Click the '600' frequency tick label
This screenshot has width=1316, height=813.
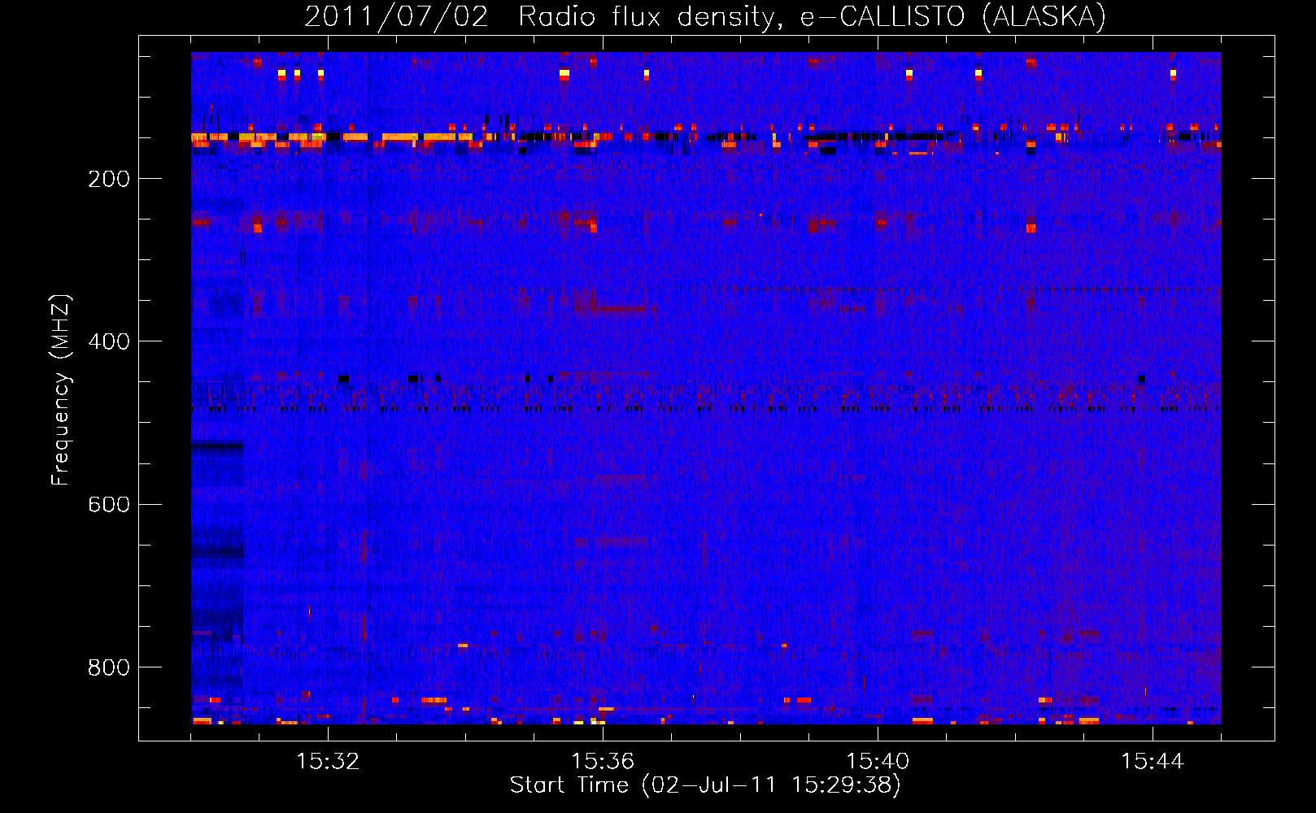(x=109, y=505)
